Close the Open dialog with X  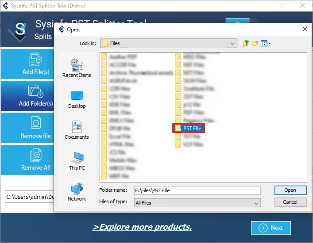point(305,29)
